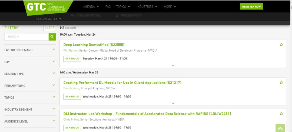
Task: Click the '641 sessions' count text
Action: click(68, 28)
